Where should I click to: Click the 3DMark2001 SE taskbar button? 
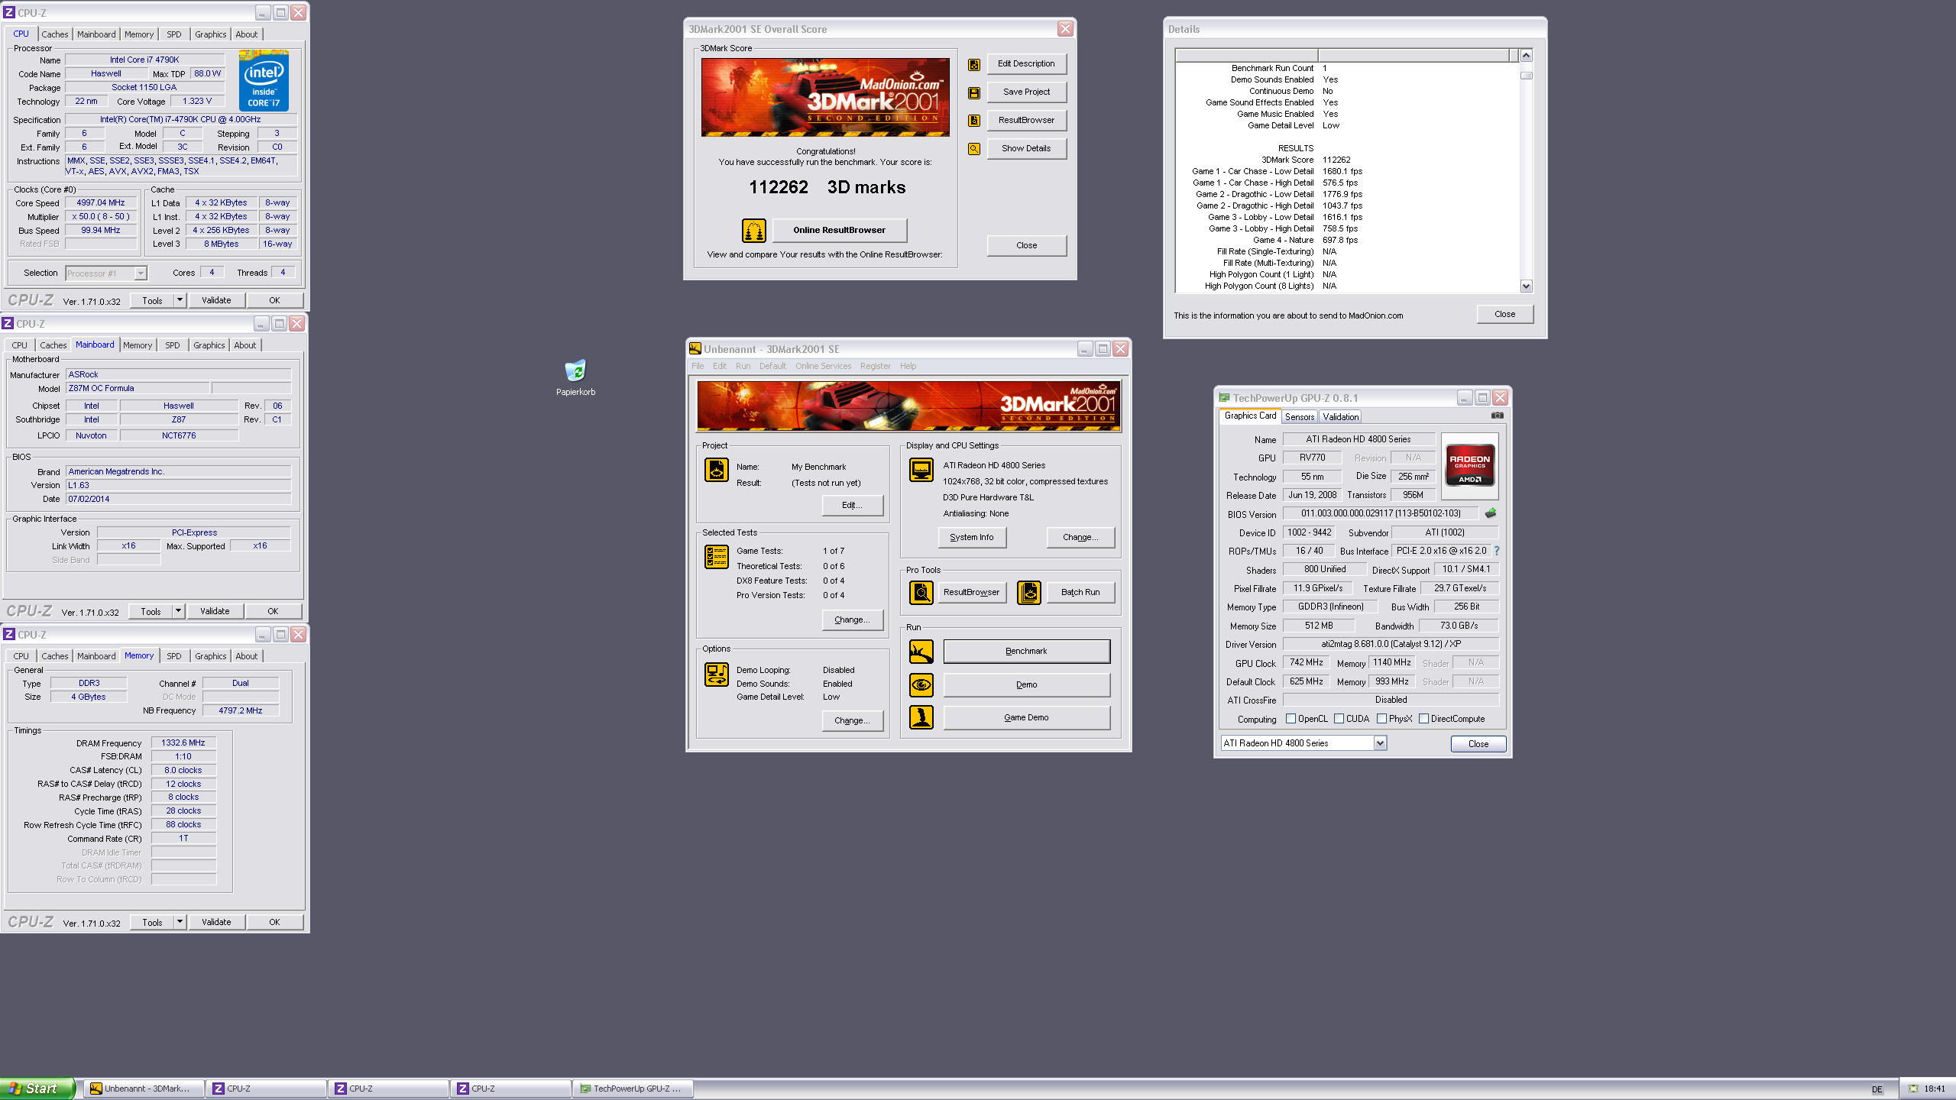(144, 1089)
